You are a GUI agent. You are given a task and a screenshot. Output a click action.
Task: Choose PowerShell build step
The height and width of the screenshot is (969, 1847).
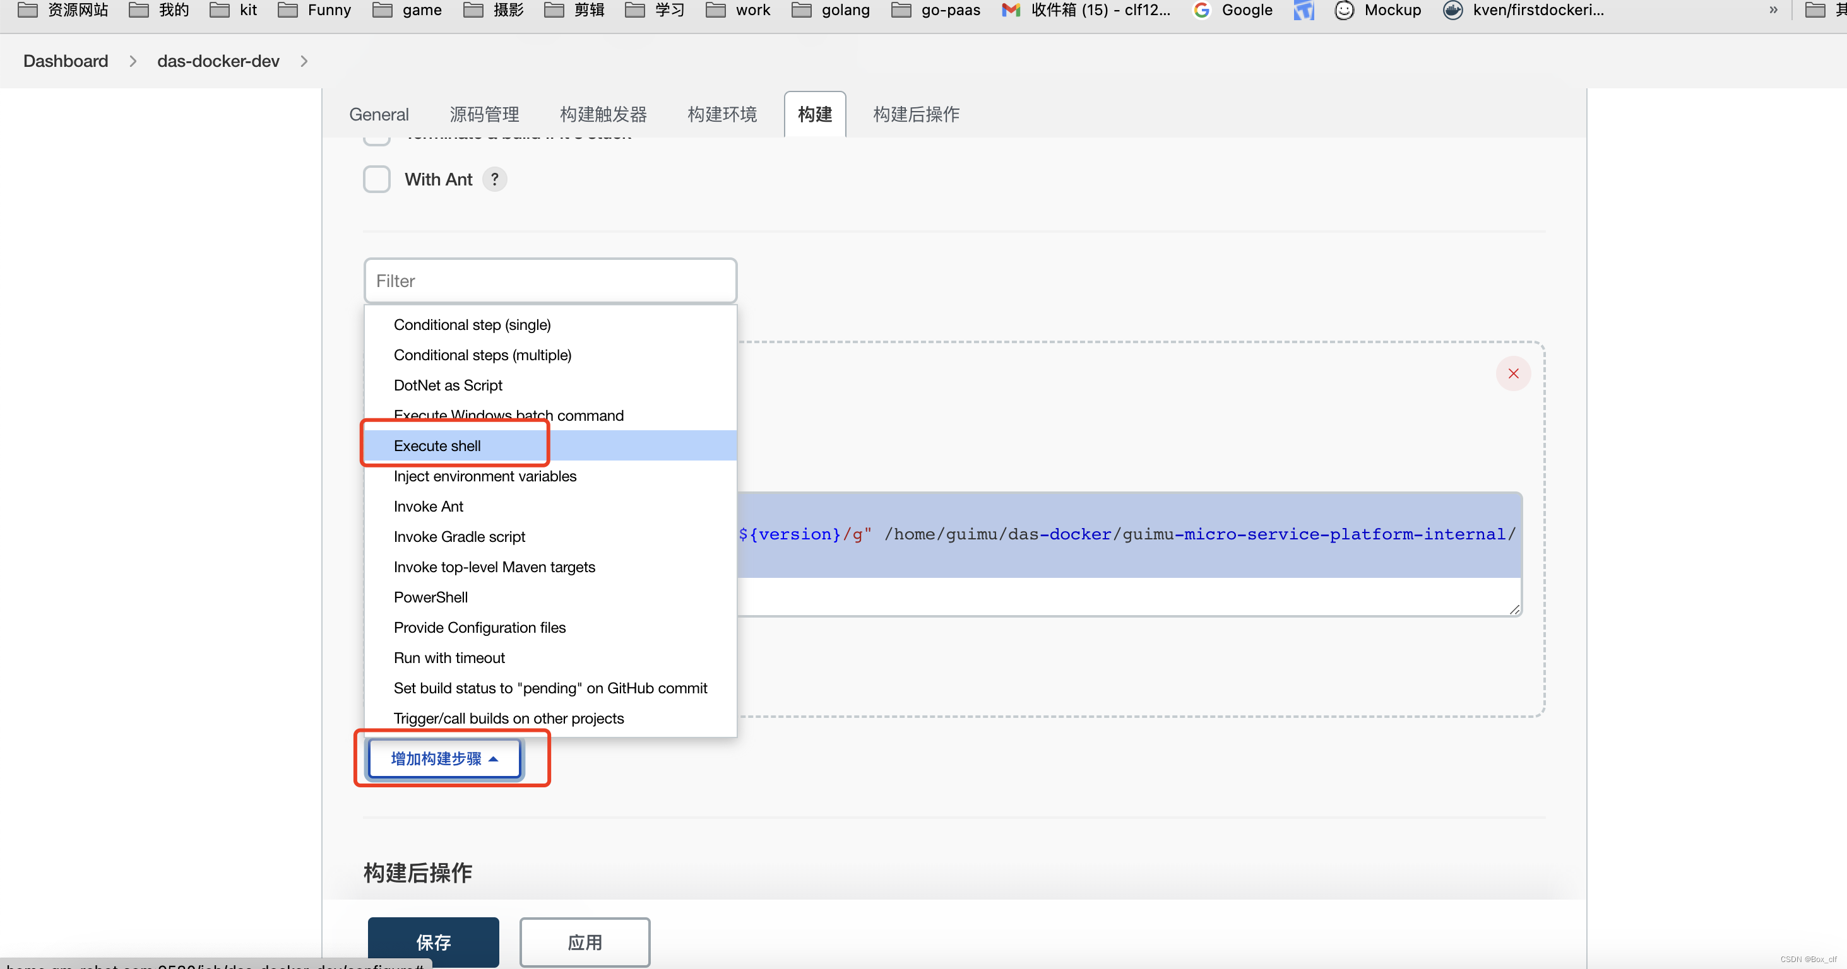point(550,597)
